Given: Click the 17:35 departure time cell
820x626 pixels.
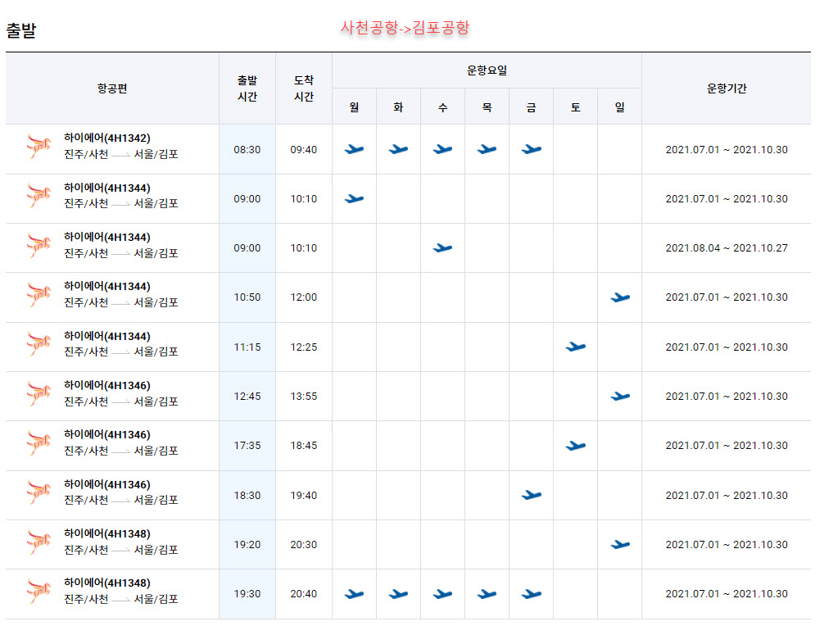Looking at the screenshot, I should tap(247, 446).
